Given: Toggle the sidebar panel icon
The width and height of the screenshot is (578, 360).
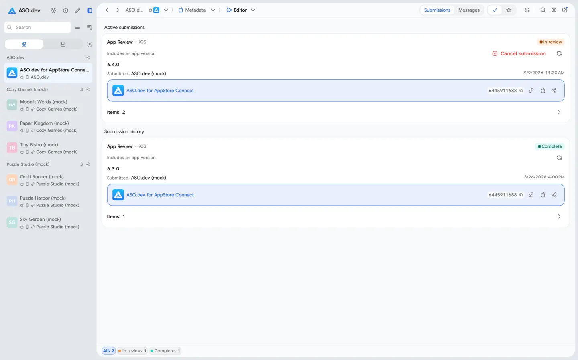Looking at the screenshot, I should (x=90, y=10).
